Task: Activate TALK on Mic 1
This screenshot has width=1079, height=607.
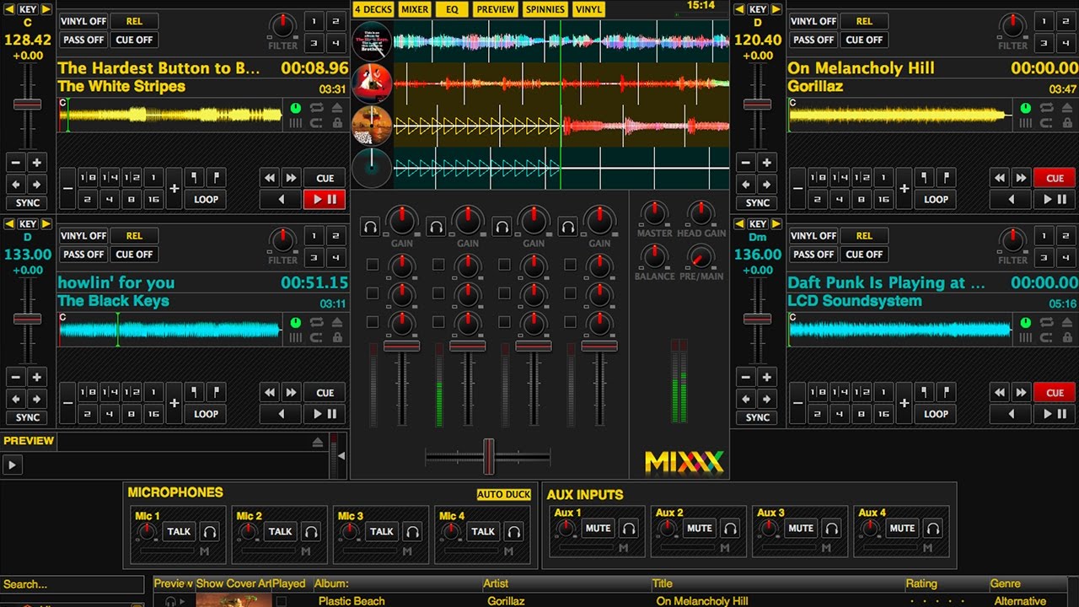Action: pos(179,532)
